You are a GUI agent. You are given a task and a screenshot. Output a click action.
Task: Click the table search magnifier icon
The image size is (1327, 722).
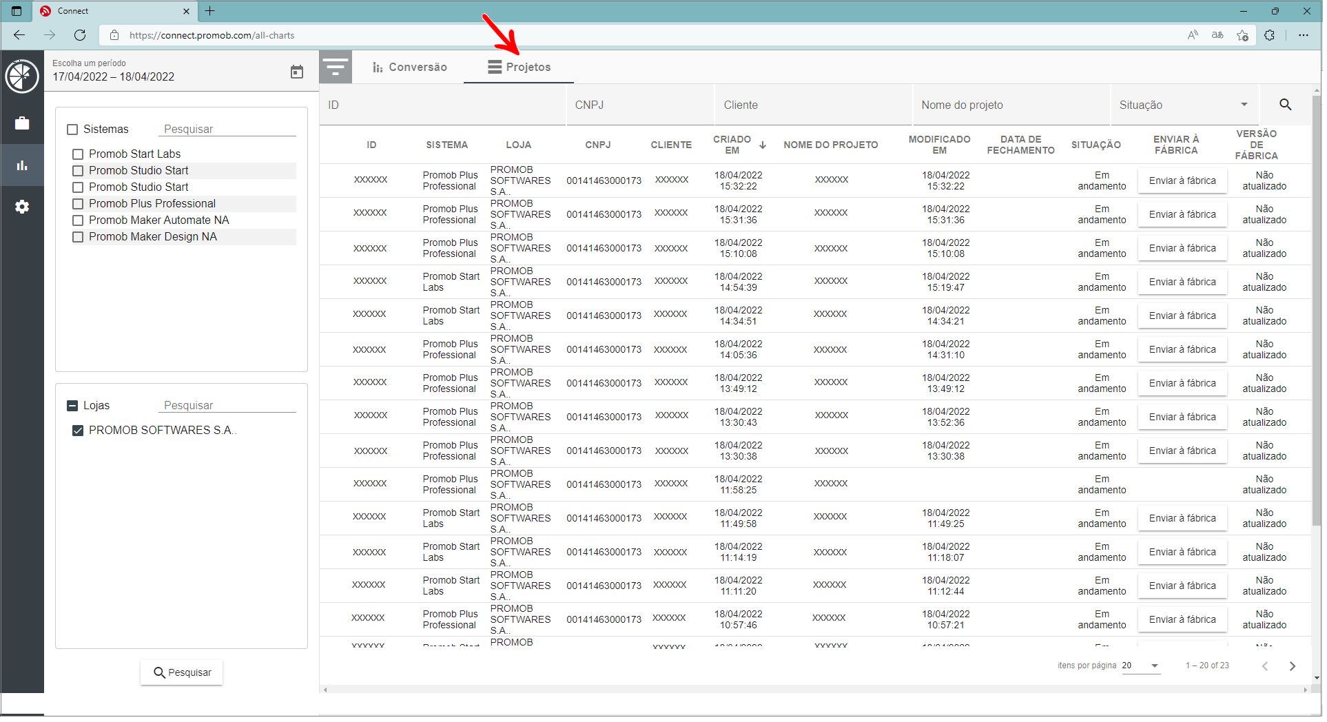point(1286,105)
